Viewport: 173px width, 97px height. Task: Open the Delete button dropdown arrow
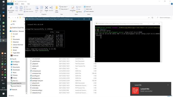pyautogui.click(x=46, y=12)
